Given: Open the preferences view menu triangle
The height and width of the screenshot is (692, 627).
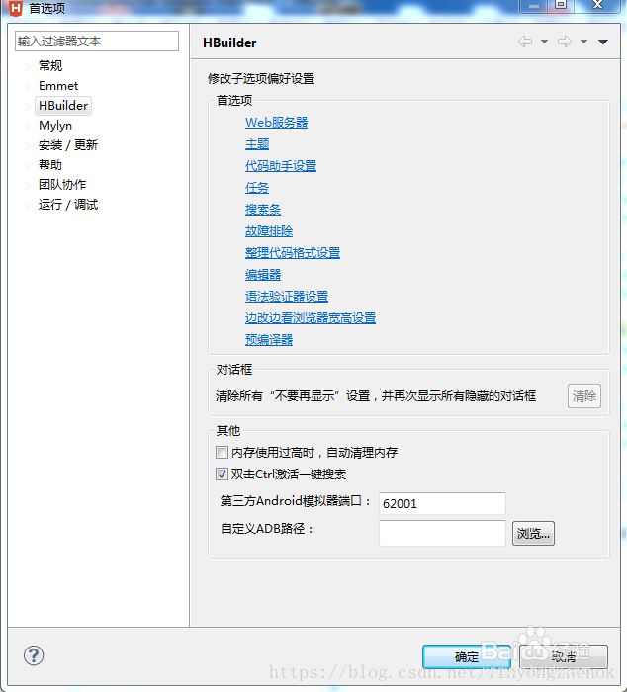Looking at the screenshot, I should coord(603,42).
